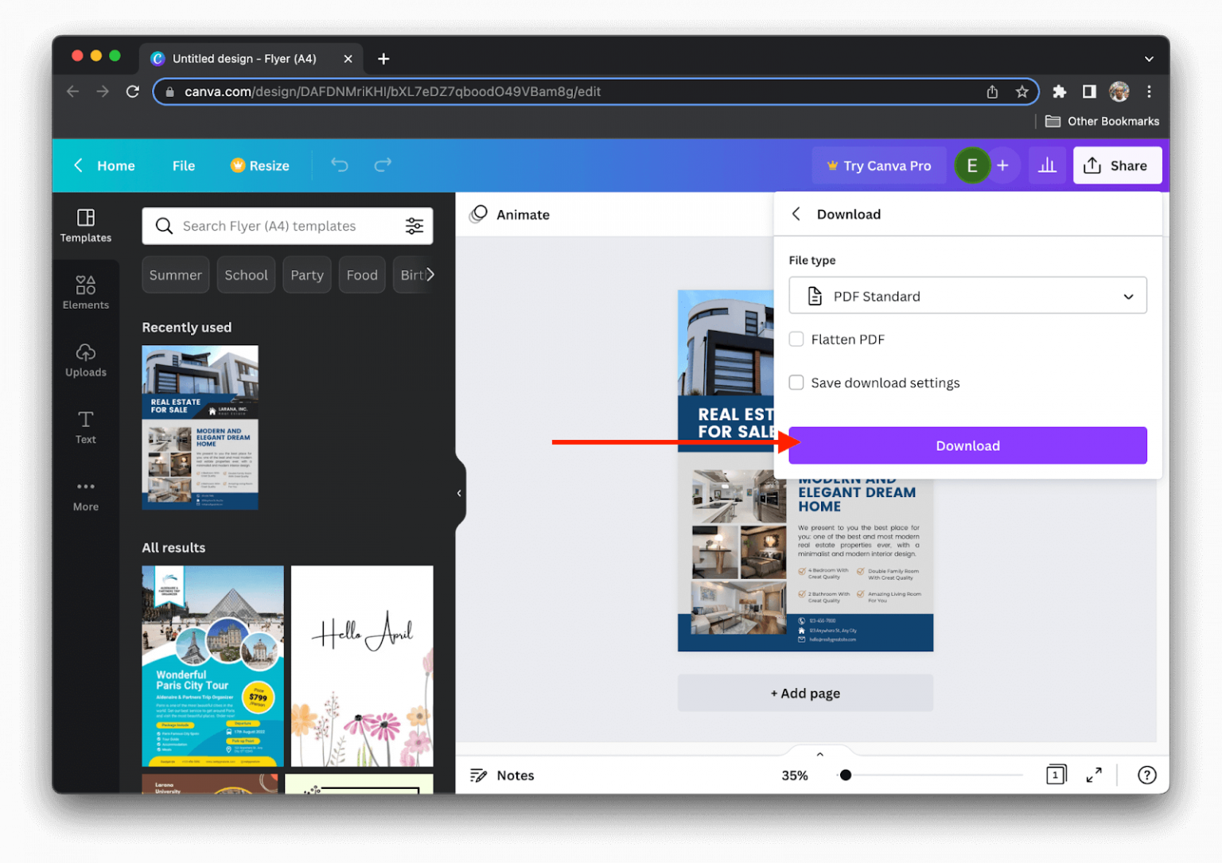Check Save download settings

[x=796, y=383]
